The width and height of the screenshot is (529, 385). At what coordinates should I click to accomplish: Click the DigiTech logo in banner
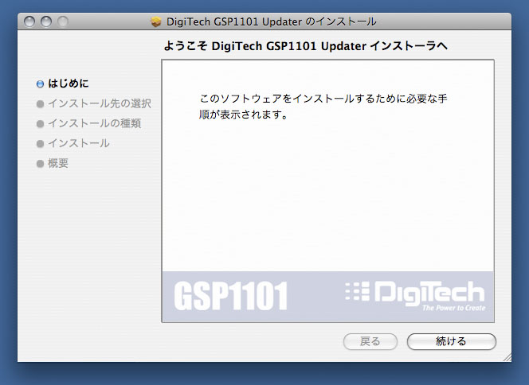415,295
